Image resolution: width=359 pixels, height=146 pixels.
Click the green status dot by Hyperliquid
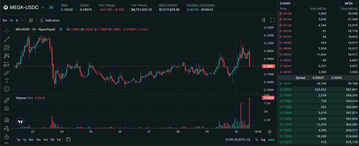point(61,29)
